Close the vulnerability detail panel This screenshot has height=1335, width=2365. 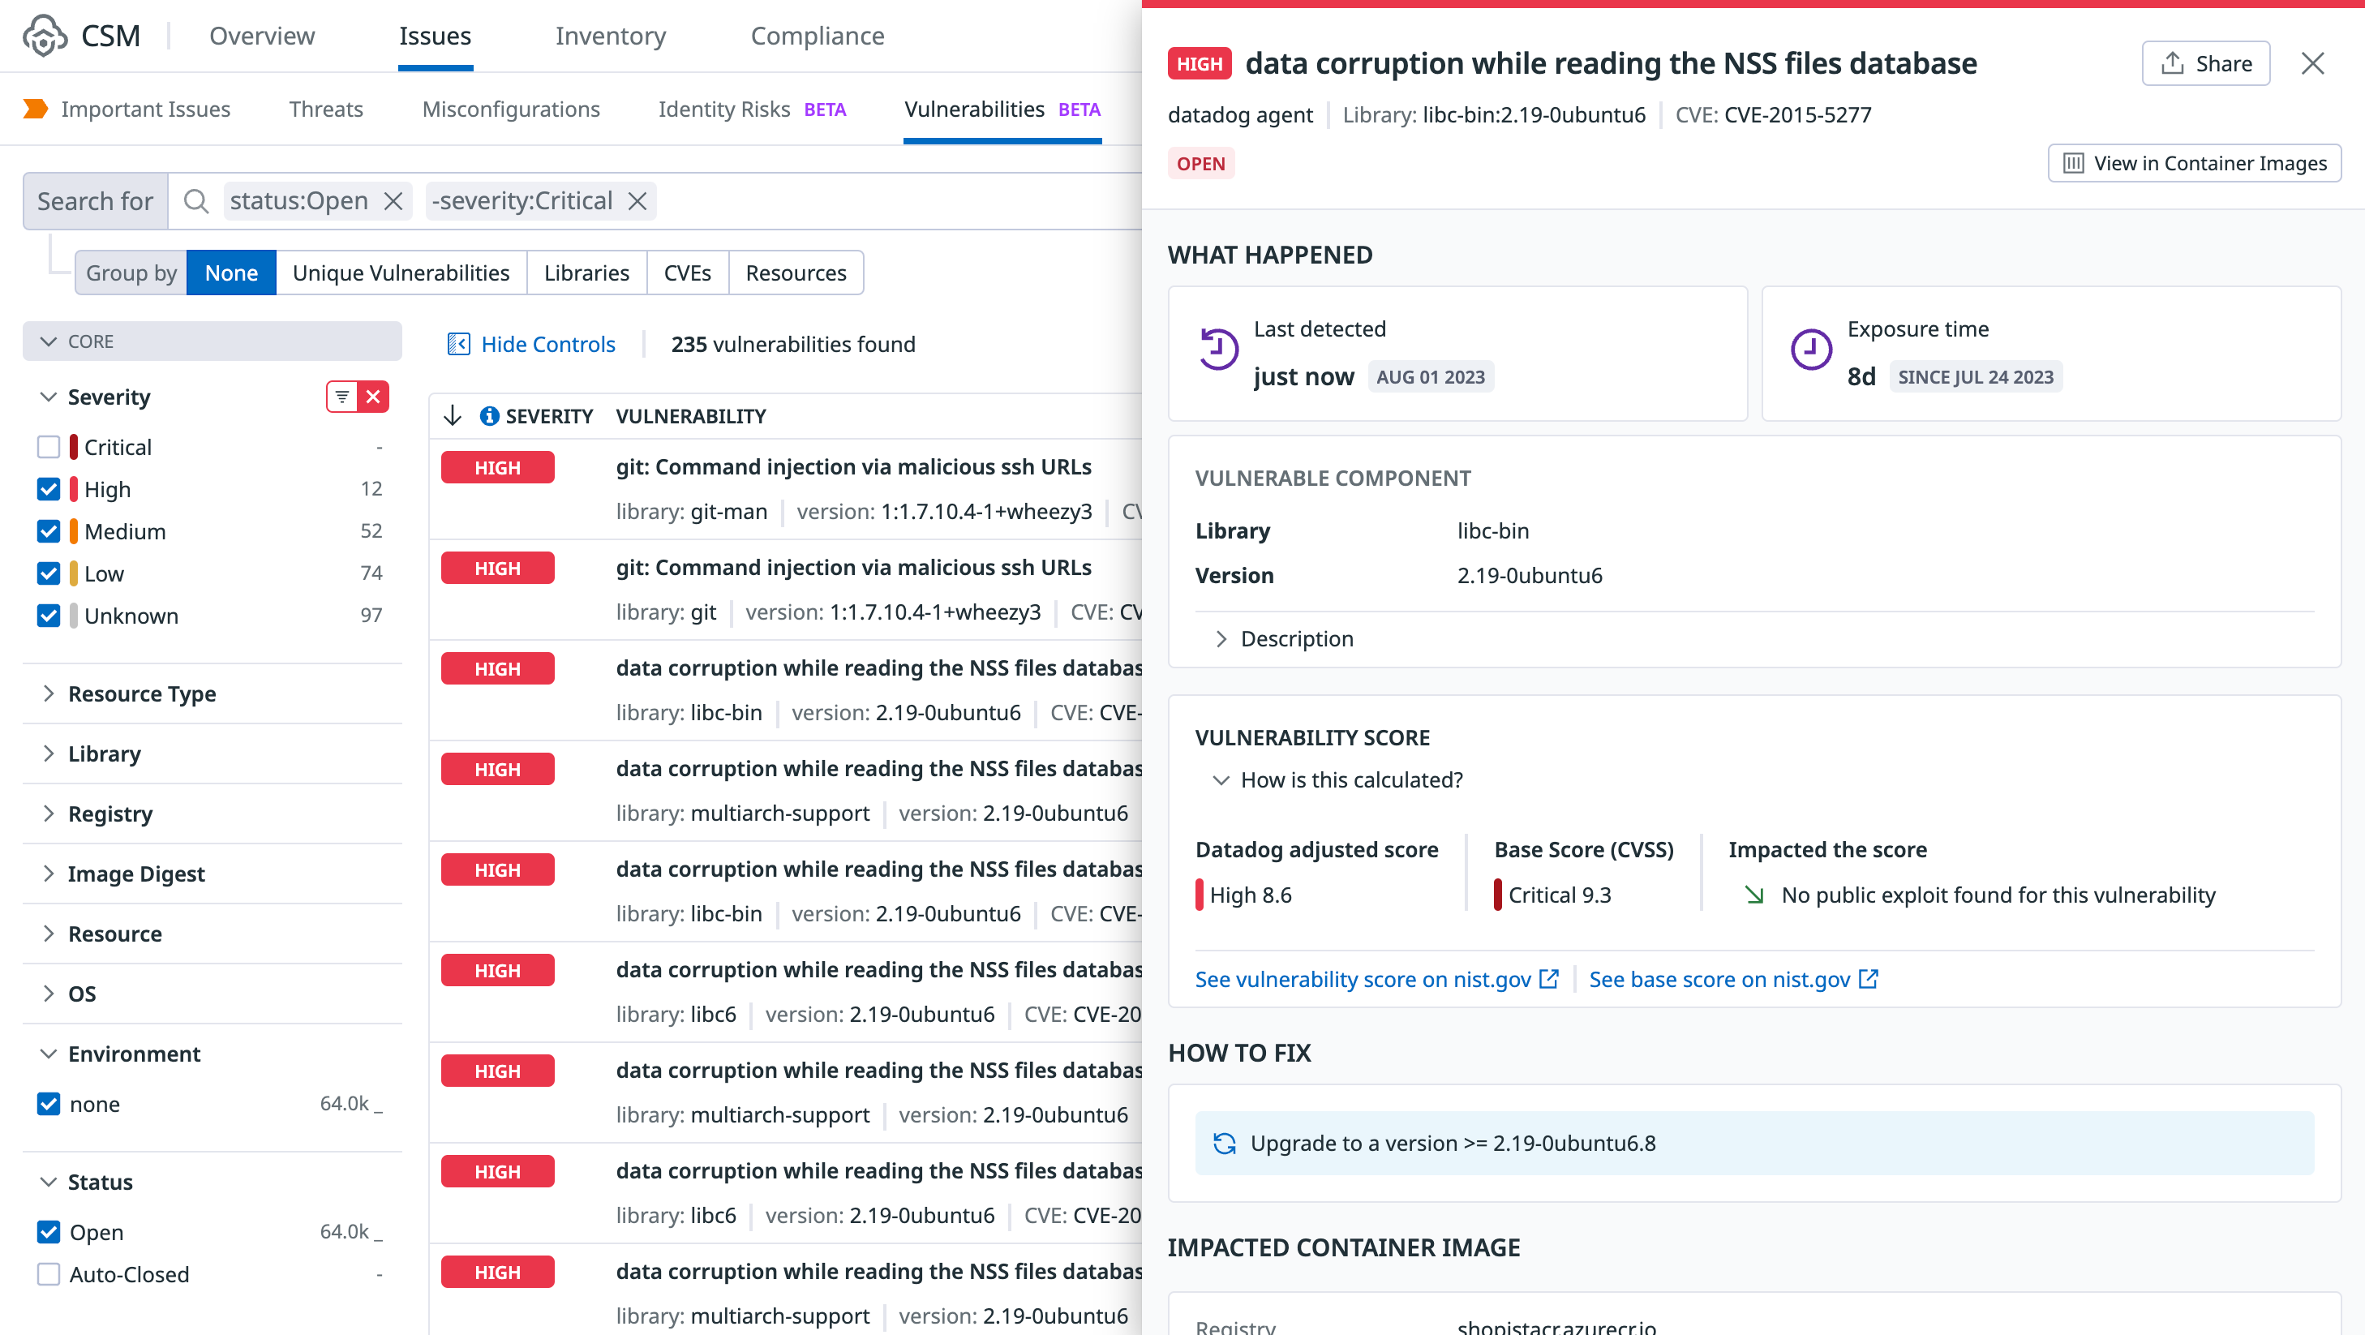coord(2311,63)
